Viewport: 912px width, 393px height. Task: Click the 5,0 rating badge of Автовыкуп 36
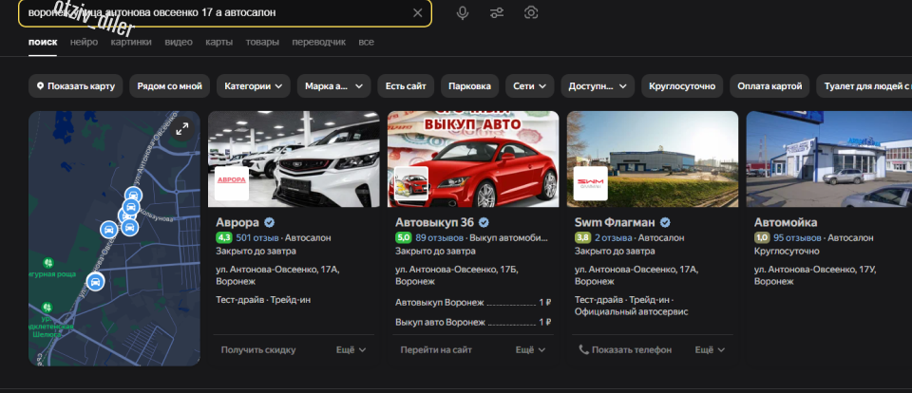pyautogui.click(x=404, y=237)
